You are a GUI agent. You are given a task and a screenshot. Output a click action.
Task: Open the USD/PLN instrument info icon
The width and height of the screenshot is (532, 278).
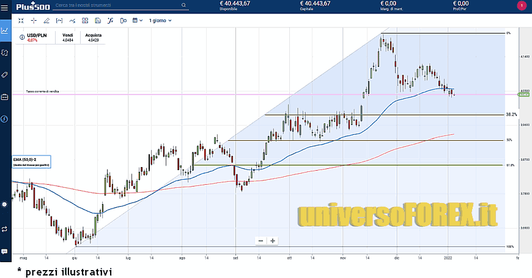(x=22, y=38)
